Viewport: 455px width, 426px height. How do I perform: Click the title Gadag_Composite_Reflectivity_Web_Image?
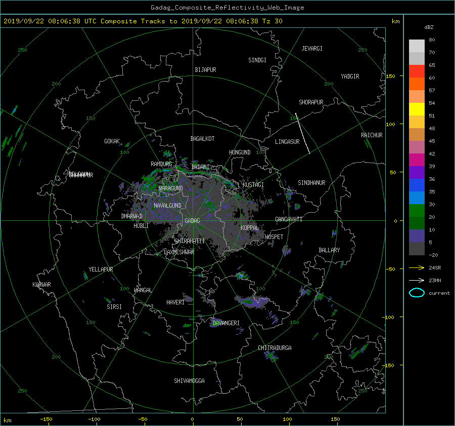coord(227,8)
